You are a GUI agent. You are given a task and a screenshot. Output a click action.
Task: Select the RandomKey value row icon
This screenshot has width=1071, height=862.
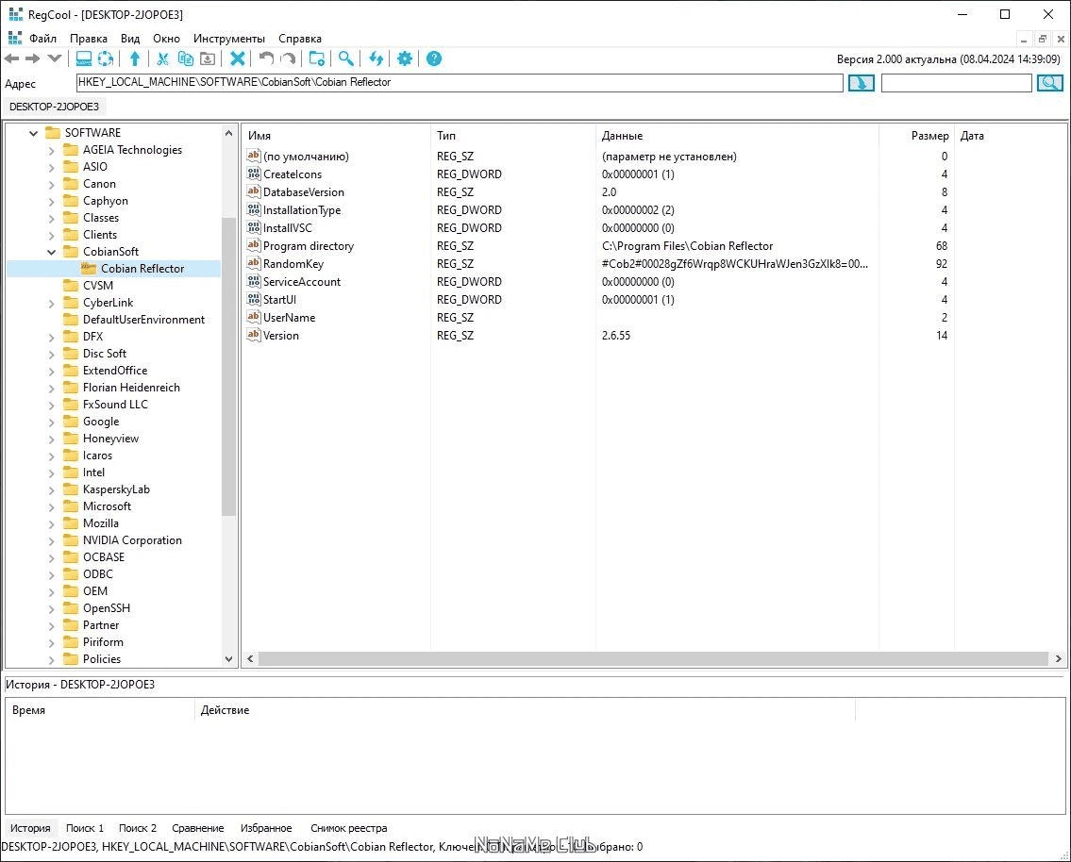pos(254,263)
